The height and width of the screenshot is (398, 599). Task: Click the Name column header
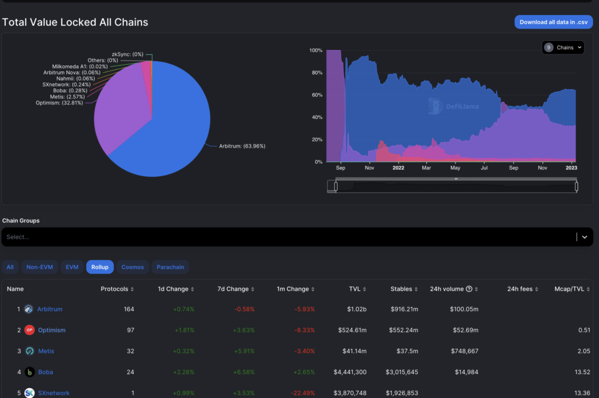(x=15, y=289)
